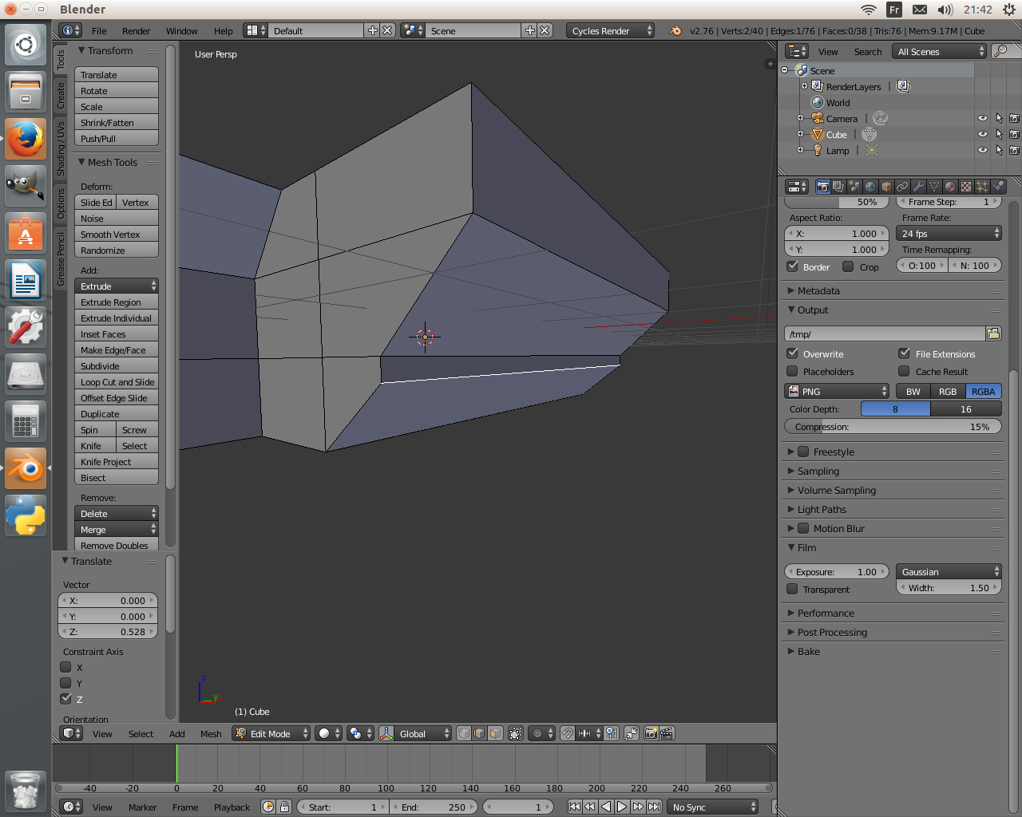This screenshot has height=817, width=1022.
Task: Adjust the Compression 15% slider
Action: pos(893,426)
